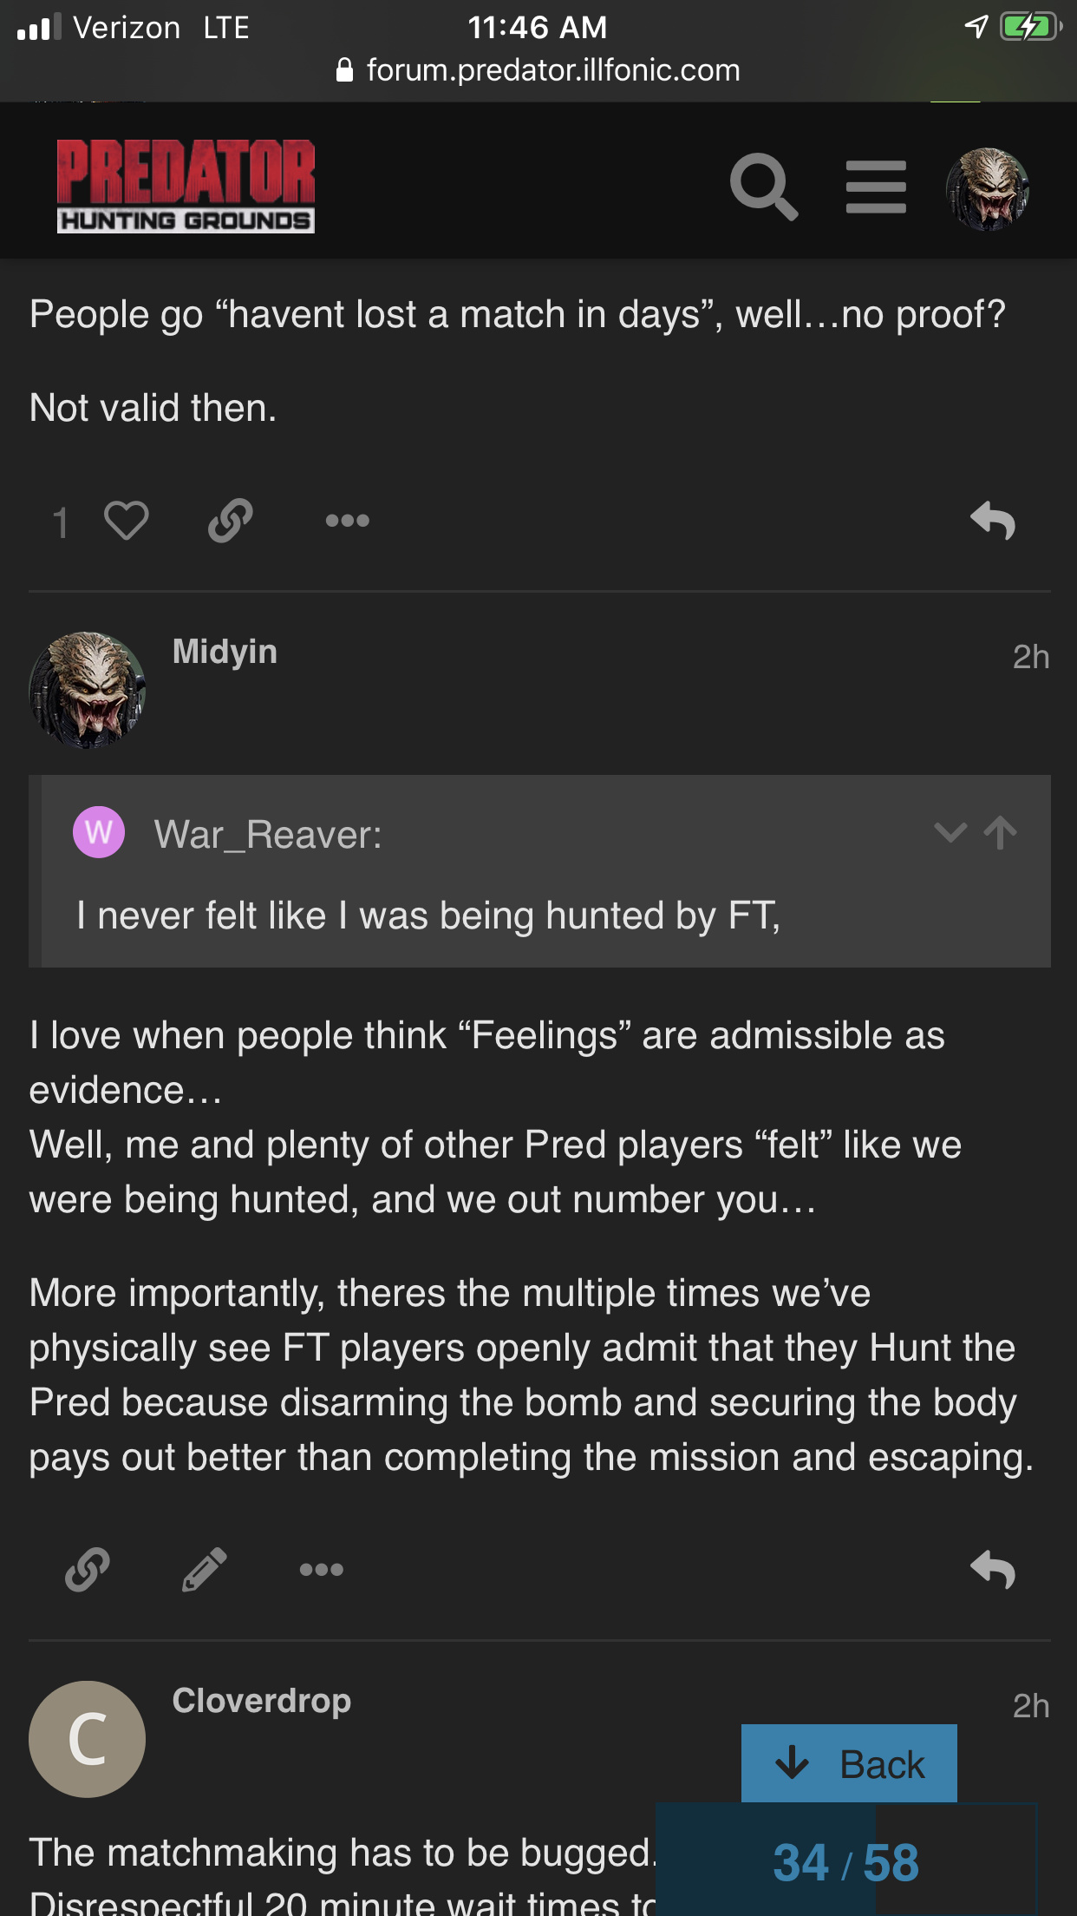Expand the War_Reaver quote

point(950,834)
